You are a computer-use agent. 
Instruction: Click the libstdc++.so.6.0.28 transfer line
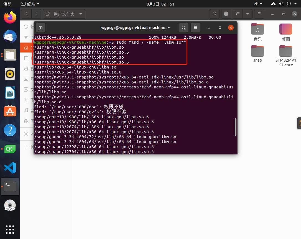pyautogui.click(x=128, y=37)
